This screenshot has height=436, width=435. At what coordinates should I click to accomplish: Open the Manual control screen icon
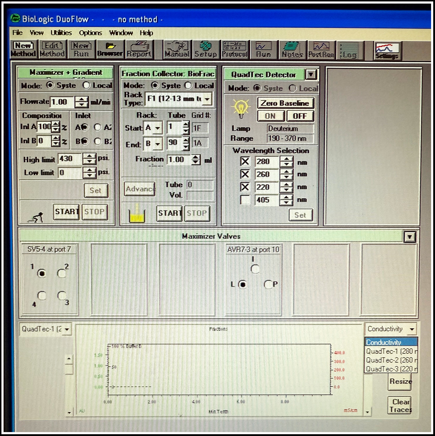(x=177, y=50)
